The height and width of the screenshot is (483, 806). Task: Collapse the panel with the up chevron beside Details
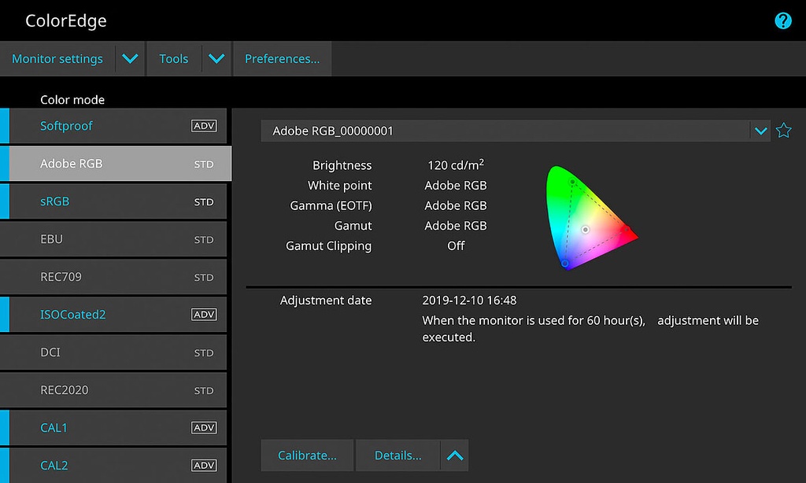454,455
